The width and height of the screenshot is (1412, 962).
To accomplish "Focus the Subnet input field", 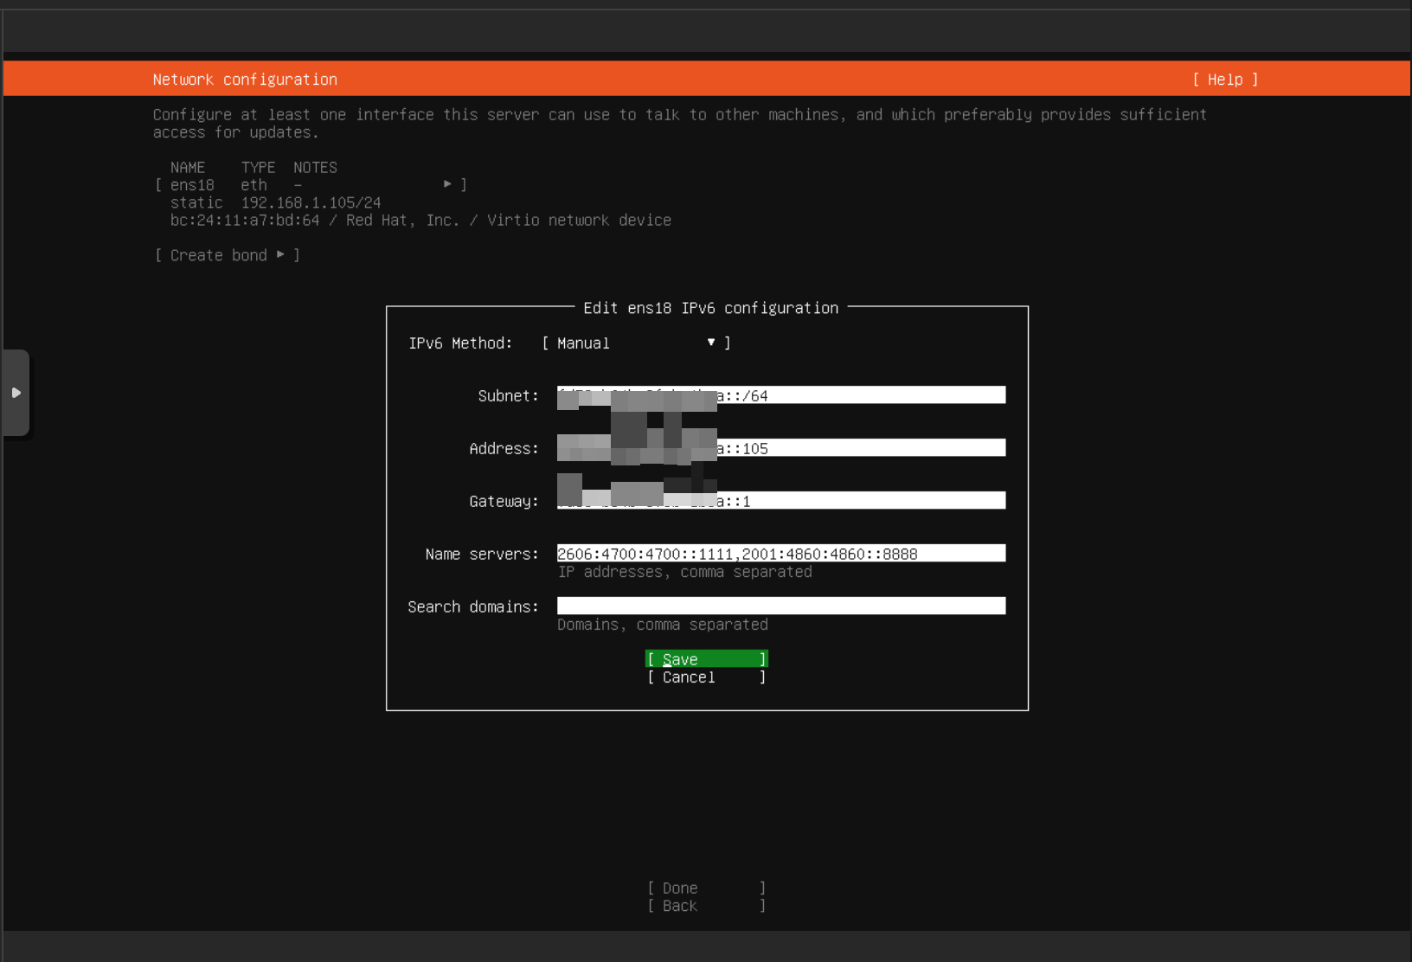I will pyautogui.click(x=861, y=395).
